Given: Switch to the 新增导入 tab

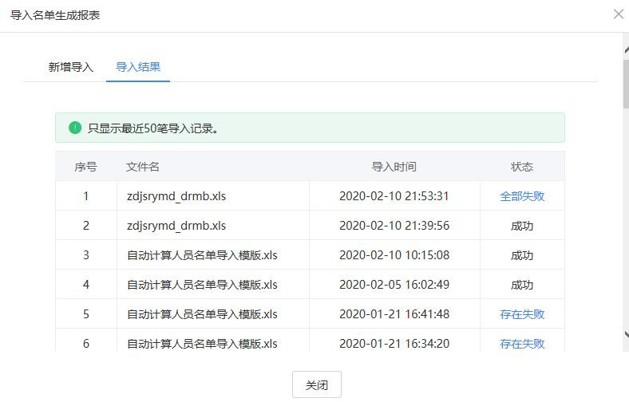Looking at the screenshot, I should pyautogui.click(x=70, y=67).
